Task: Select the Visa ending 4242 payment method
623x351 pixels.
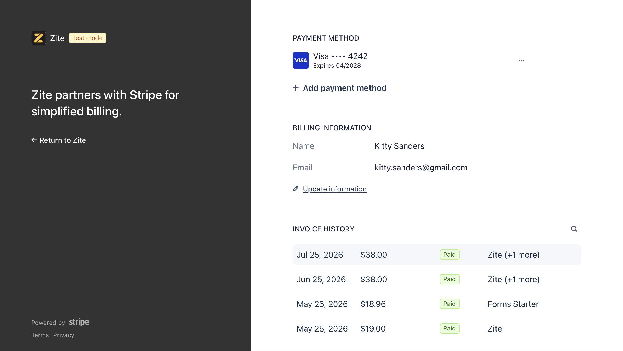Action: click(330, 60)
